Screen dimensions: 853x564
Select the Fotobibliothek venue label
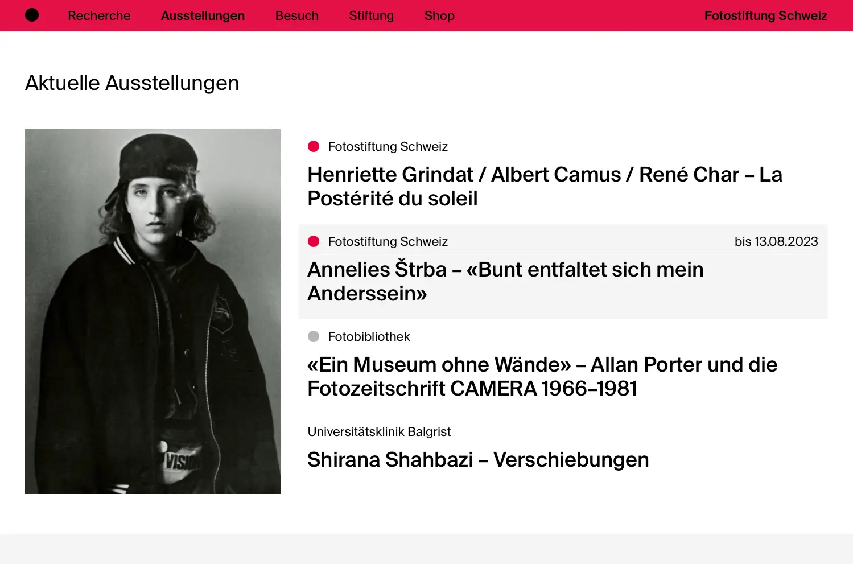tap(369, 336)
